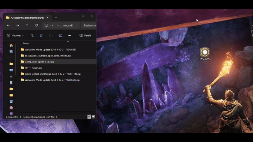Open Home in the navigation sidebar
This screenshot has height=142, width=253.
point(11,45)
